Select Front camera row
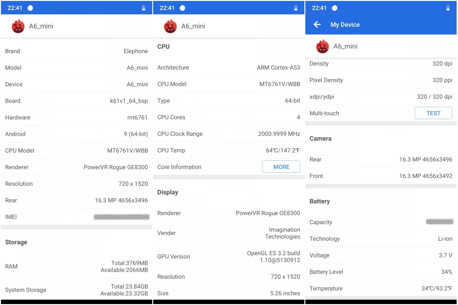 [381, 176]
